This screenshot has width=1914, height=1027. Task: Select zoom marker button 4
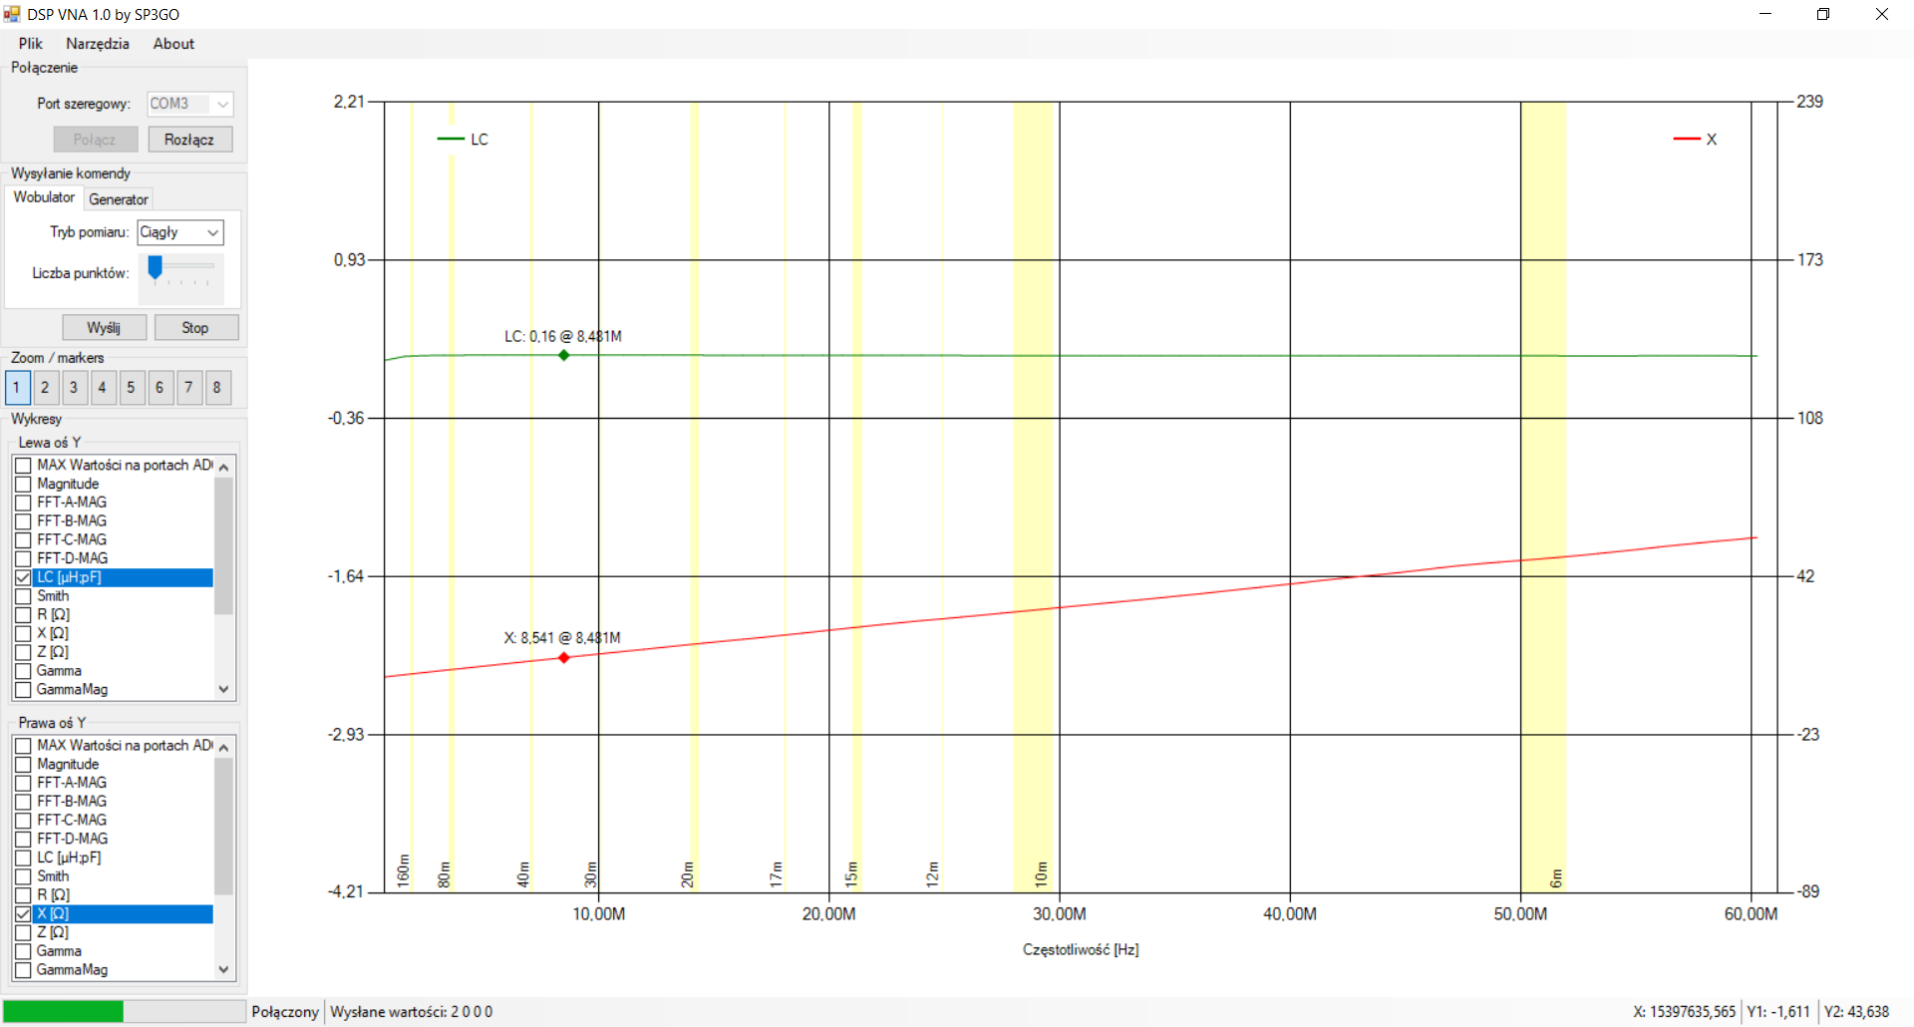[x=103, y=388]
